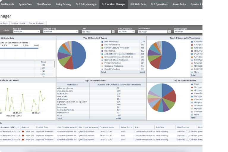Click the Actual Action column header
Viewport: 228px width, 152px height.
point(126,127)
